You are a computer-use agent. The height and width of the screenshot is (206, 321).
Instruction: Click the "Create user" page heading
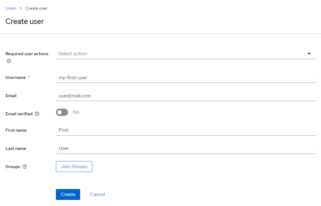click(25, 22)
